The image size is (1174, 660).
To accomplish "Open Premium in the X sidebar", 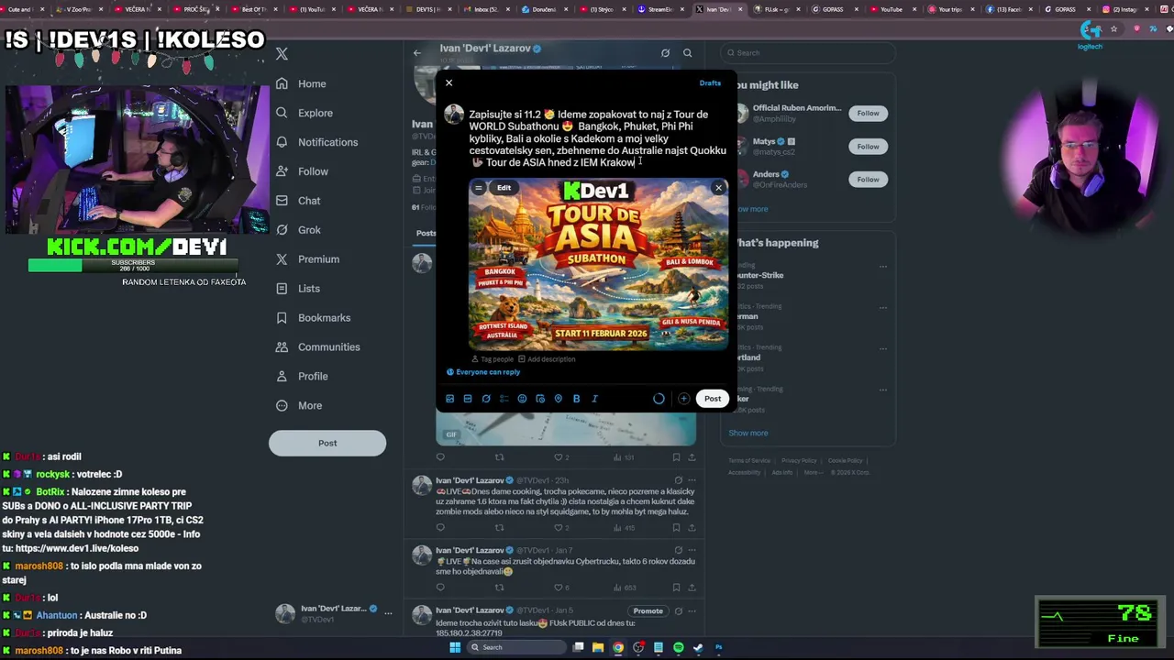I will pos(308,259).
